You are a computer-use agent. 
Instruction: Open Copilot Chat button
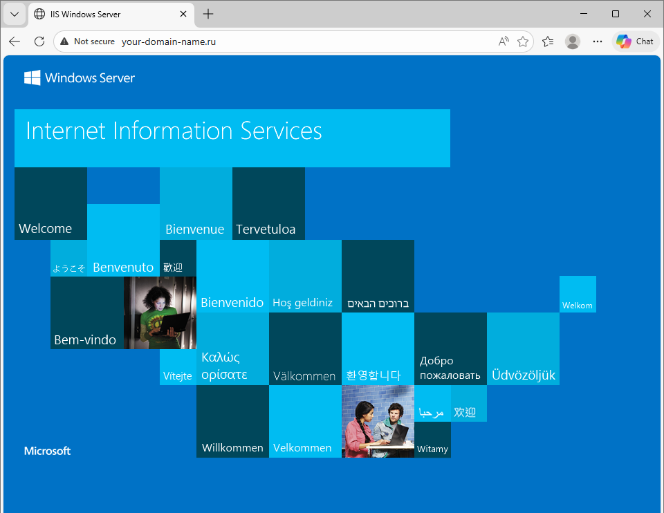click(635, 41)
